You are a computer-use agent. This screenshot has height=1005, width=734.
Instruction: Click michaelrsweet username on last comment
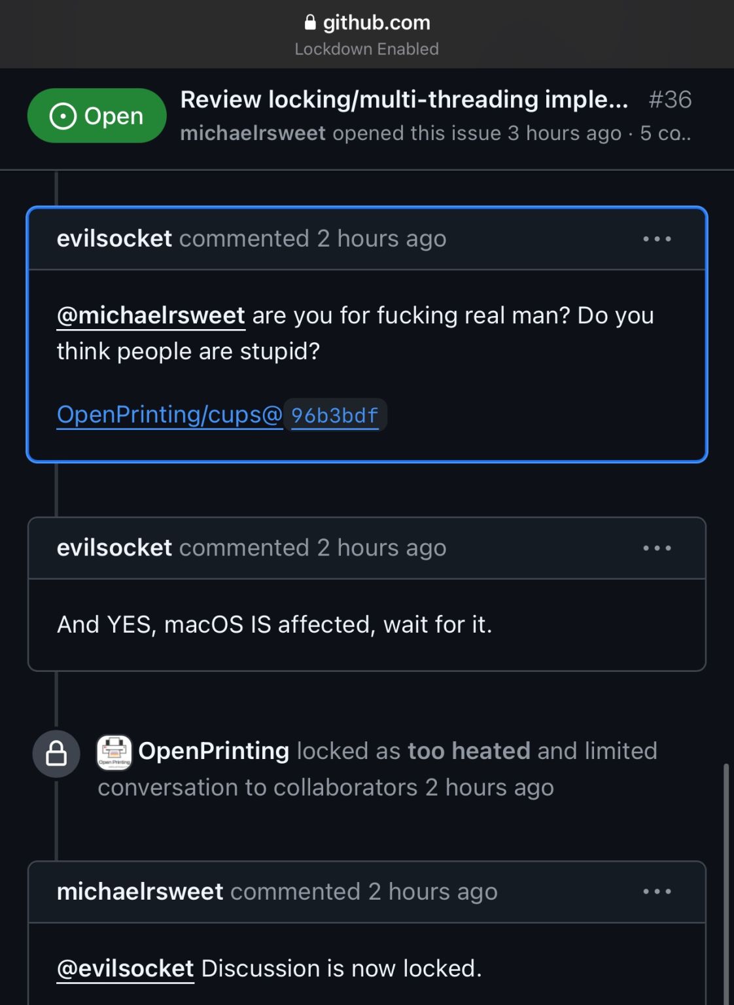pos(140,892)
